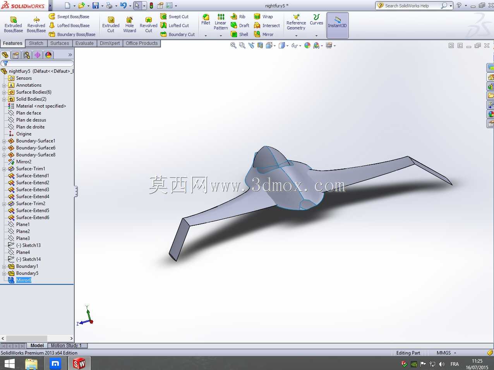Select Surface-Extend4 in the tree
Screen dimensions: 494x370
(x=33, y=197)
